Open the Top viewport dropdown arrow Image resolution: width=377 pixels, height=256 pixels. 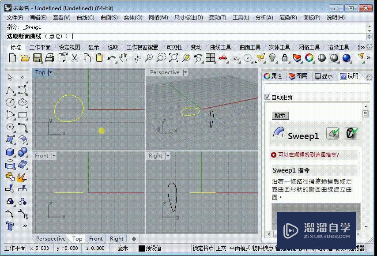tap(50, 72)
